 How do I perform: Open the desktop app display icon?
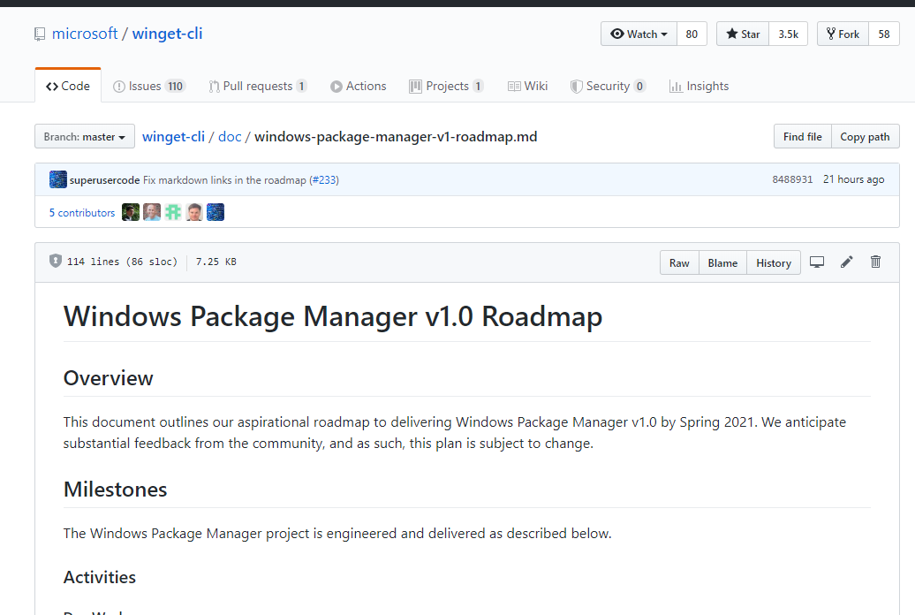click(817, 262)
